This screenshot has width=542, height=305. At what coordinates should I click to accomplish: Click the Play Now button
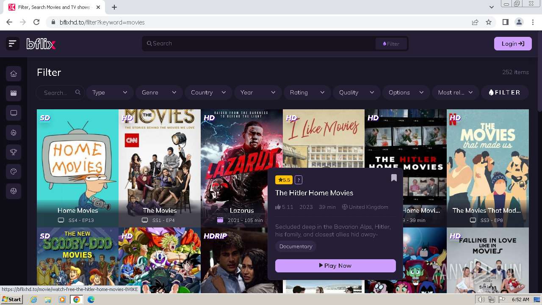point(335,266)
